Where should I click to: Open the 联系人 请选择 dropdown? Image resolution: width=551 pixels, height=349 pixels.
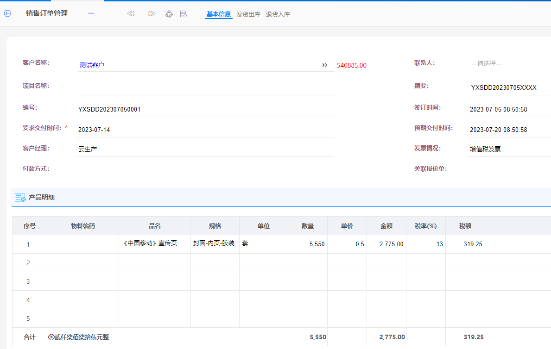click(x=510, y=64)
